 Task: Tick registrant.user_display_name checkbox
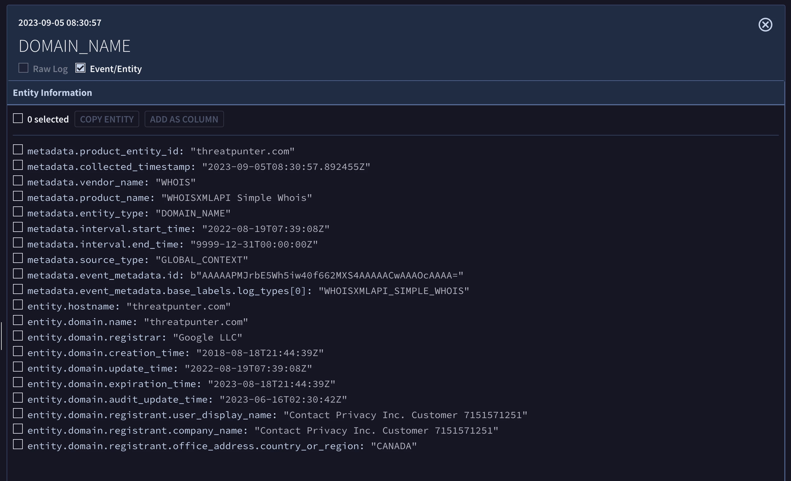(x=18, y=413)
